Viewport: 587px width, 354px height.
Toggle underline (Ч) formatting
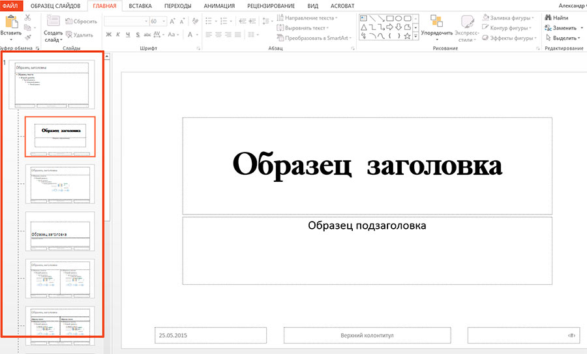tap(128, 35)
